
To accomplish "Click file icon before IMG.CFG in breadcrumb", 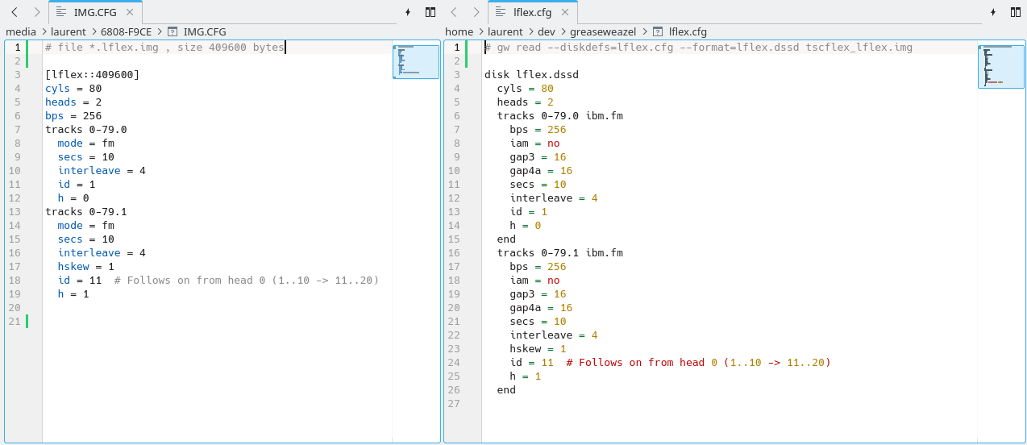I will click(x=173, y=31).
